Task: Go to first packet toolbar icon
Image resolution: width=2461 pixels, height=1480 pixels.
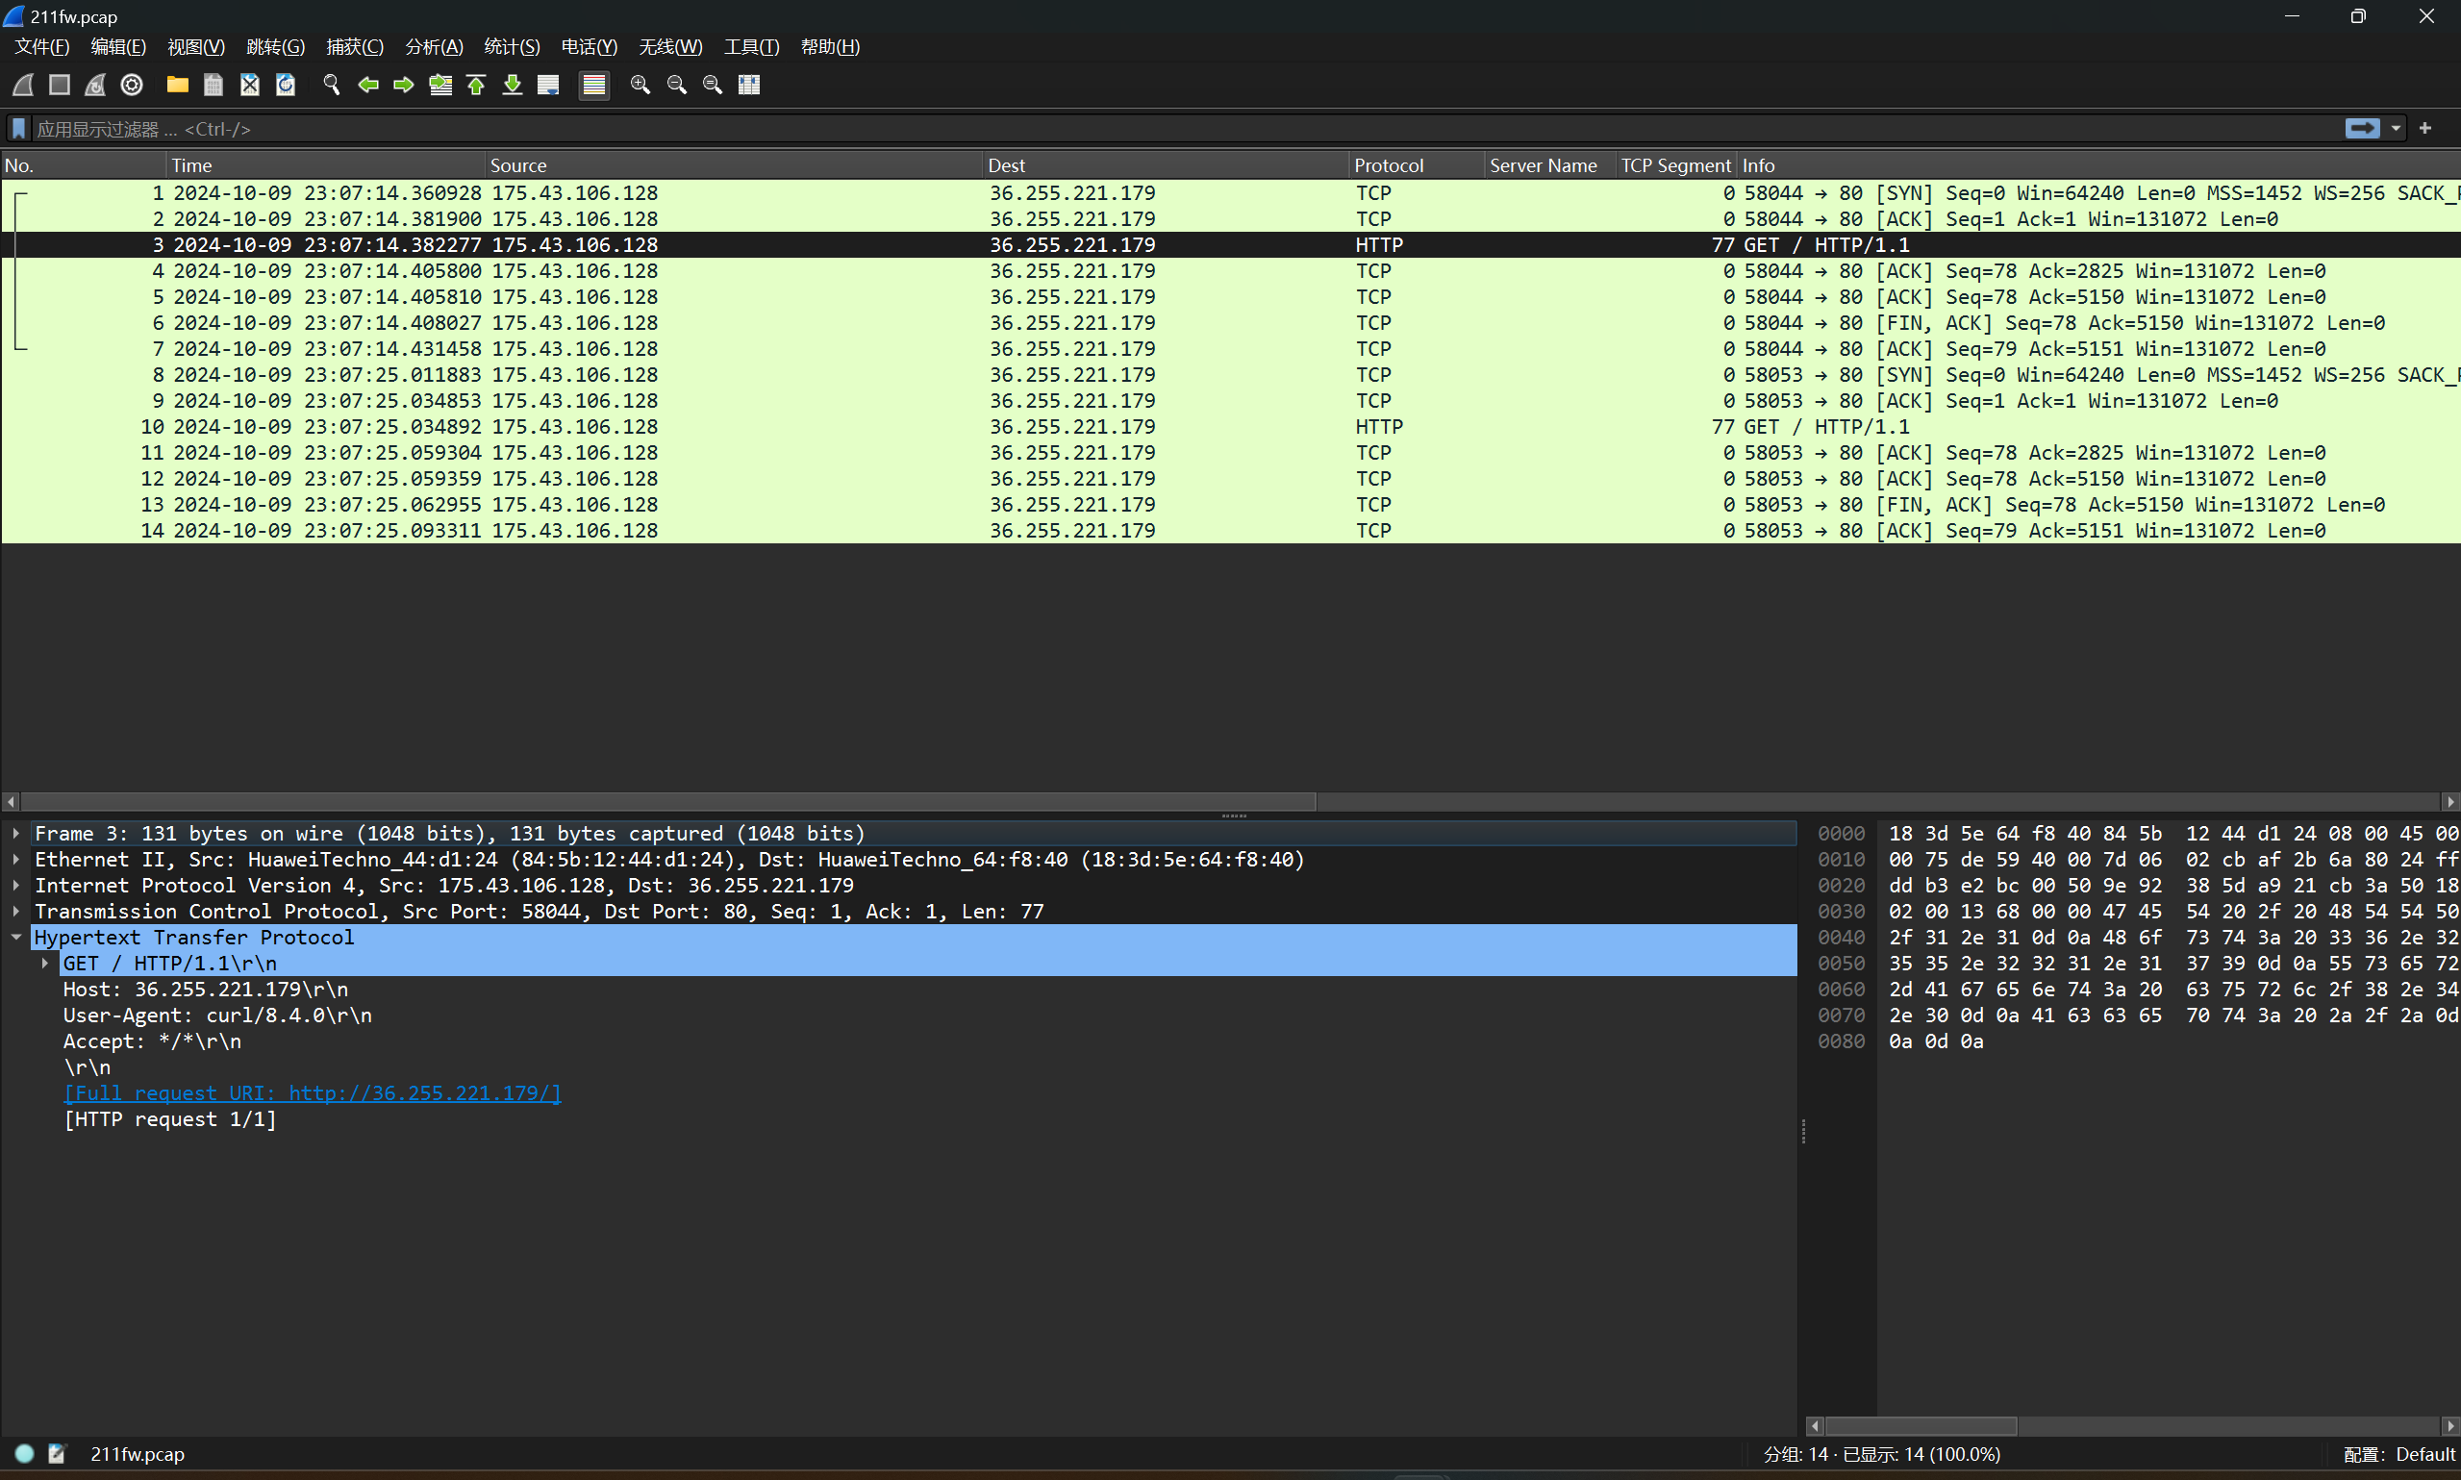Action: pyautogui.click(x=477, y=85)
